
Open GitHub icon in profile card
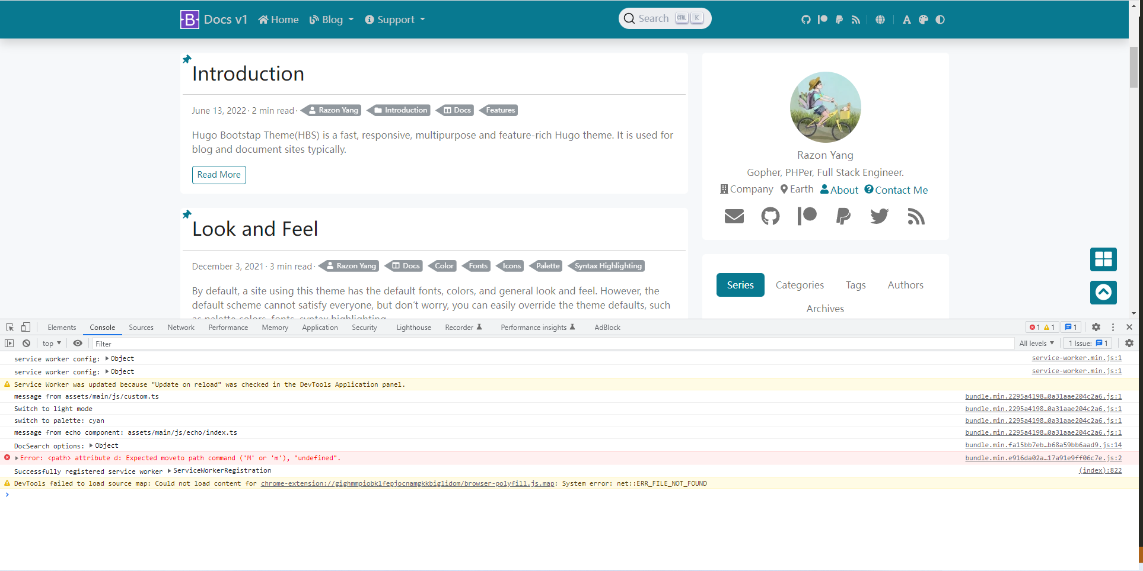(771, 216)
